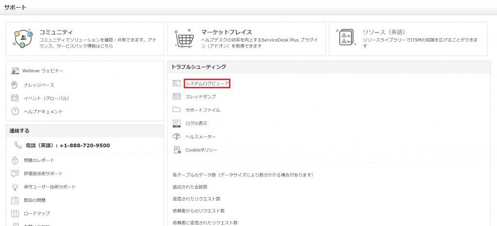497x226 pixels.
Task: Click 依頼者に返信されたリクエスト数 link
Action: tap(205, 223)
